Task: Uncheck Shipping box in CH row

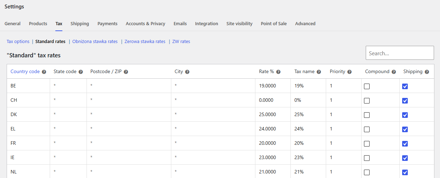Action: 405,101
